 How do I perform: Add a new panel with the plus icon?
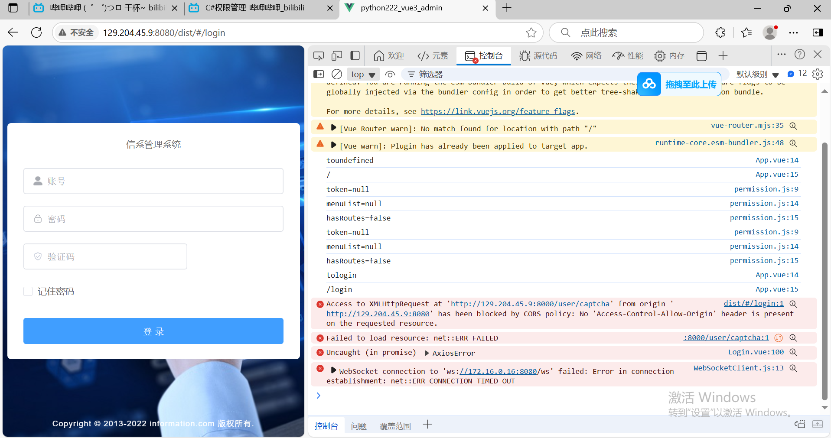(x=723, y=55)
